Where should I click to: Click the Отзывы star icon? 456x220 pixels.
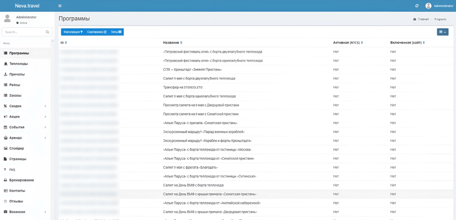[5, 201]
